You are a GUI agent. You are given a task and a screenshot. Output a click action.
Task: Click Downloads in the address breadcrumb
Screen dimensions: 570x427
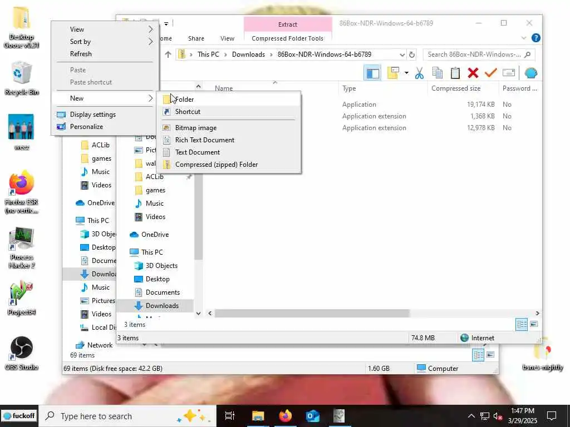tap(248, 54)
